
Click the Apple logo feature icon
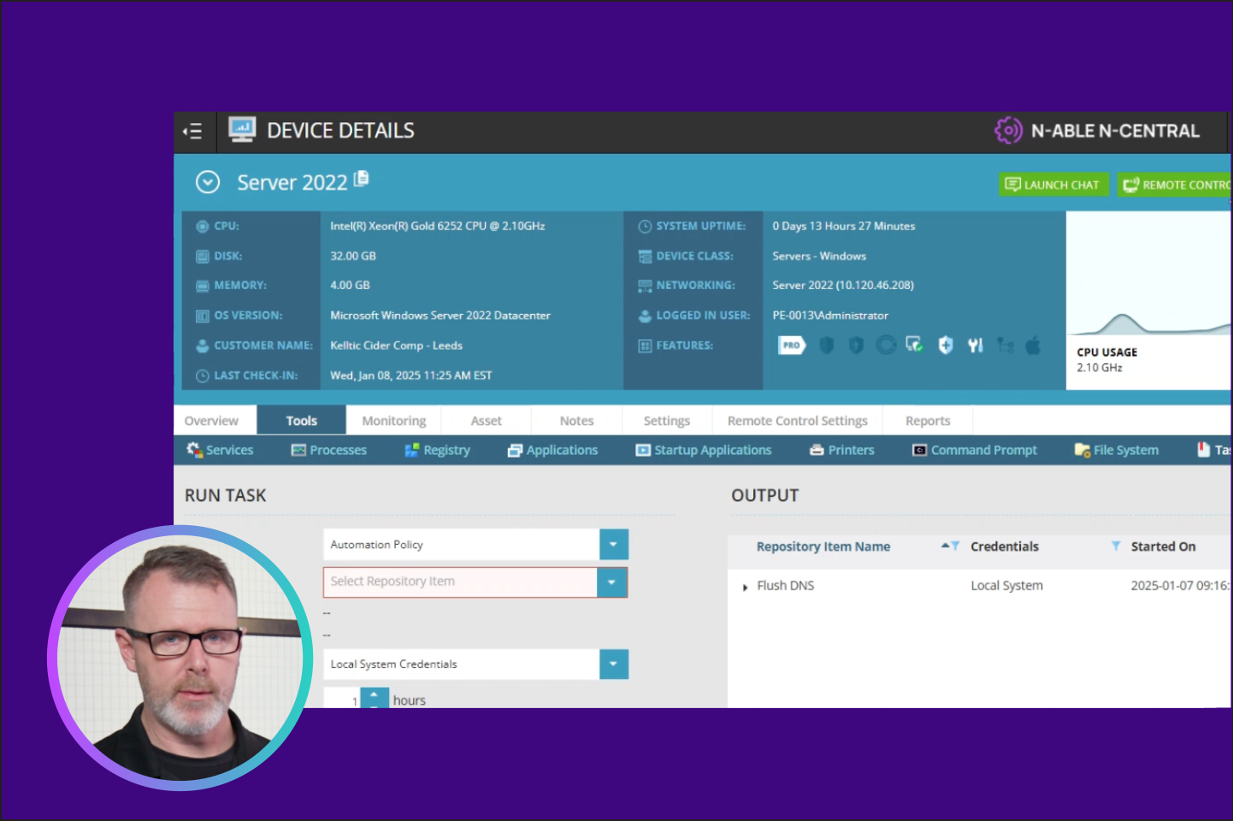(1033, 346)
